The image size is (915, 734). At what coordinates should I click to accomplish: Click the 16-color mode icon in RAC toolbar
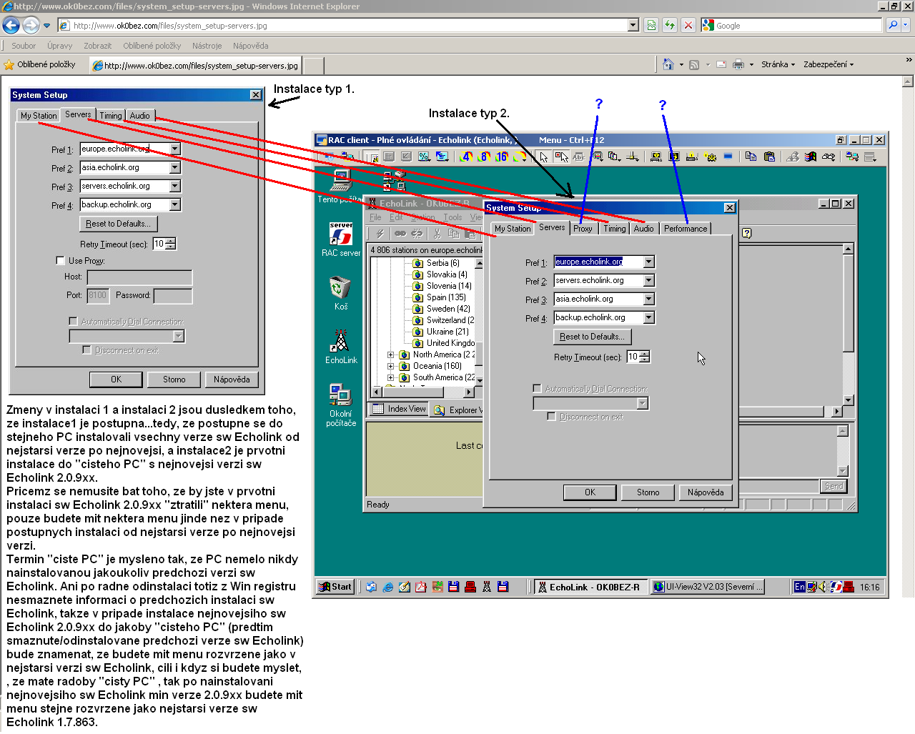click(x=502, y=157)
